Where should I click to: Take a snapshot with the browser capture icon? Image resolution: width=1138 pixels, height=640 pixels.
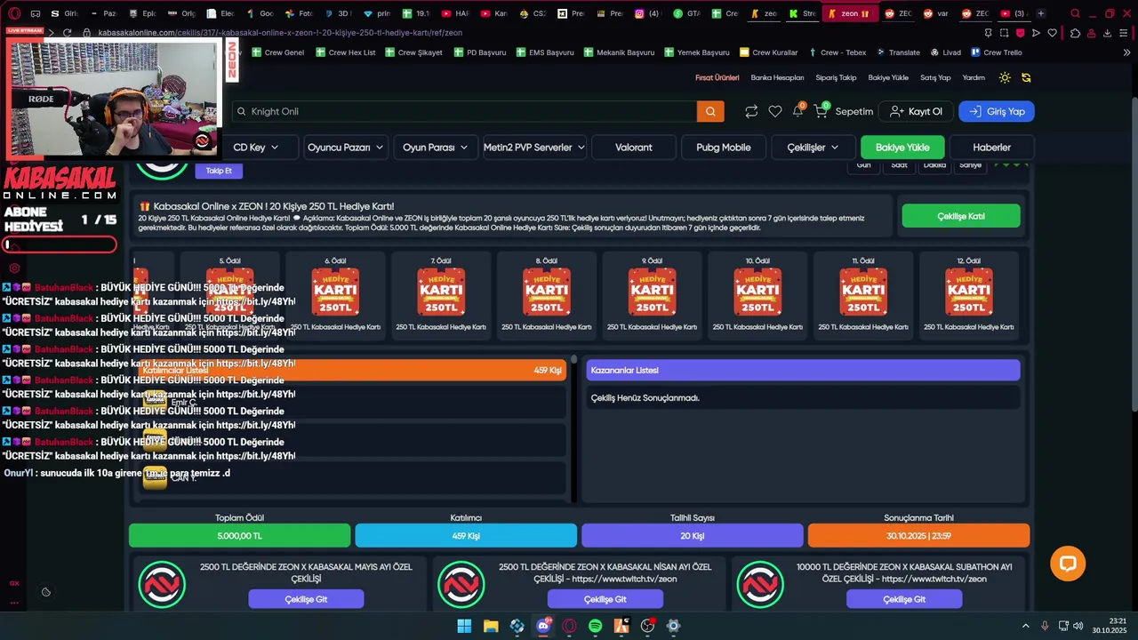pyautogui.click(x=1004, y=33)
